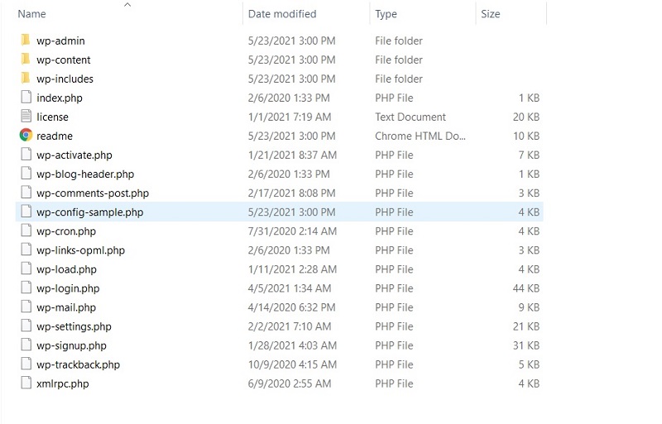This screenshot has width=662, height=424.
Task: Select the readme file name
Action: 55,136
